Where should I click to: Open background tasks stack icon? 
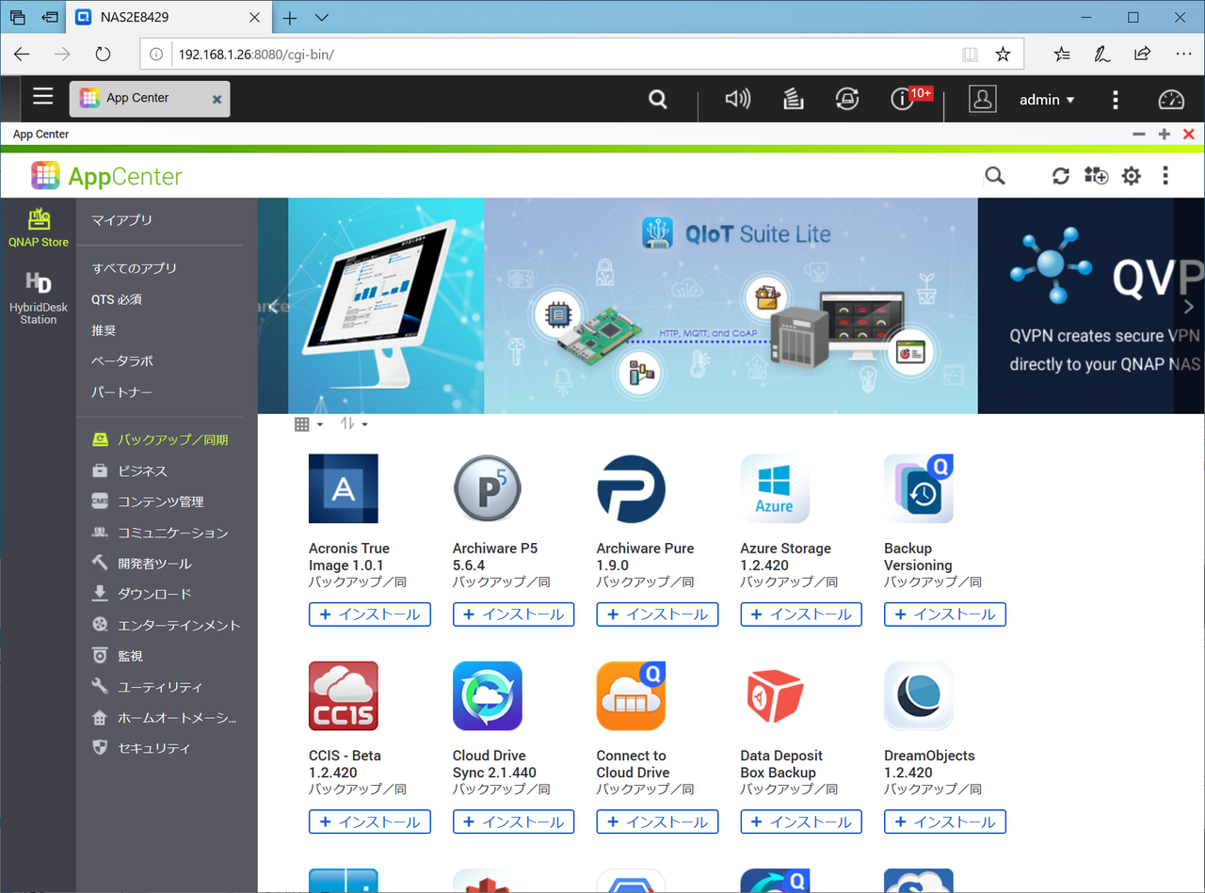792,99
